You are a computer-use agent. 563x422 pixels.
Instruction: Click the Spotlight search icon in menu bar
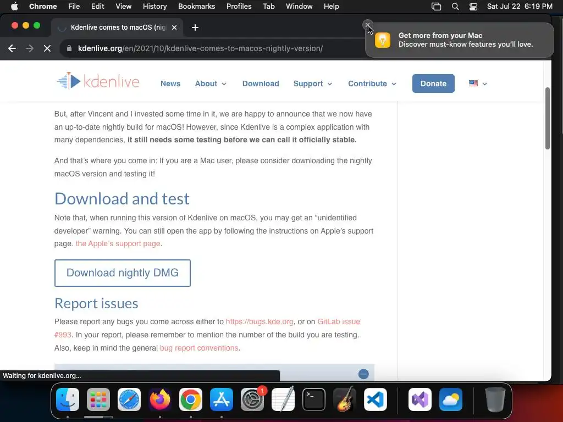click(x=455, y=7)
